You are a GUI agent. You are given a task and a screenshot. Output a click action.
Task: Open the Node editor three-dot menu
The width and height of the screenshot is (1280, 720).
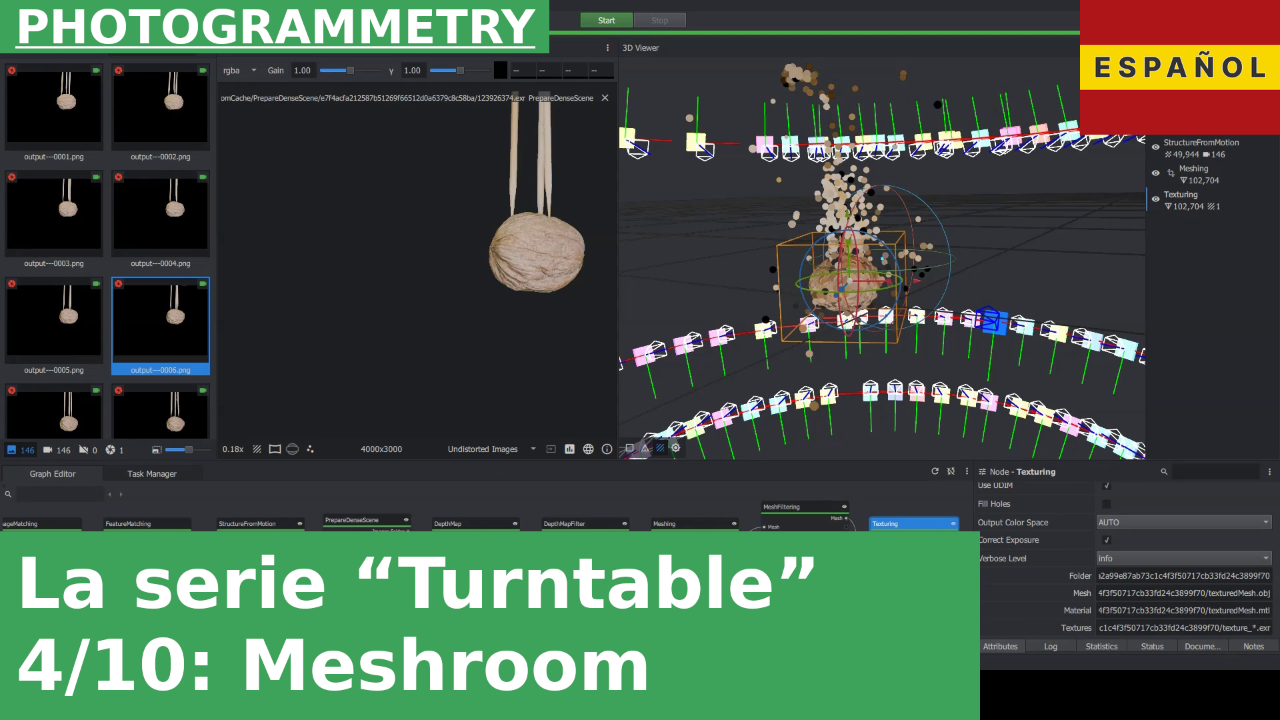1269,472
